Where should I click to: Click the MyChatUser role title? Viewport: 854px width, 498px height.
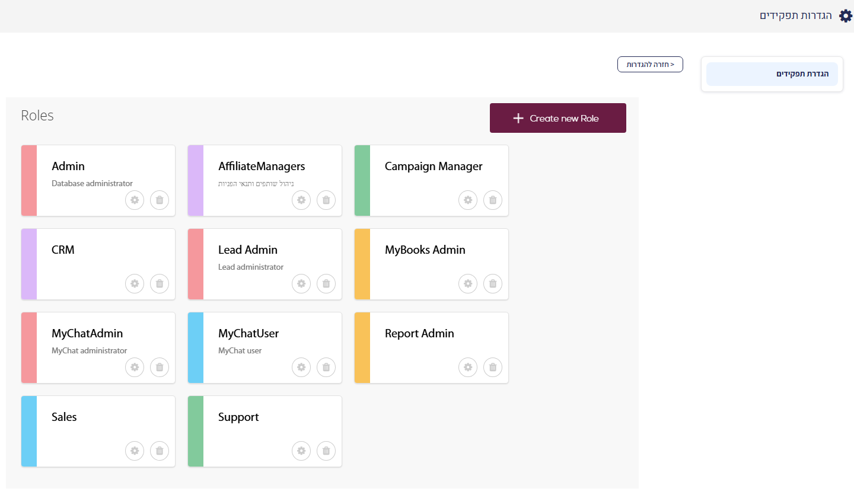(x=248, y=334)
